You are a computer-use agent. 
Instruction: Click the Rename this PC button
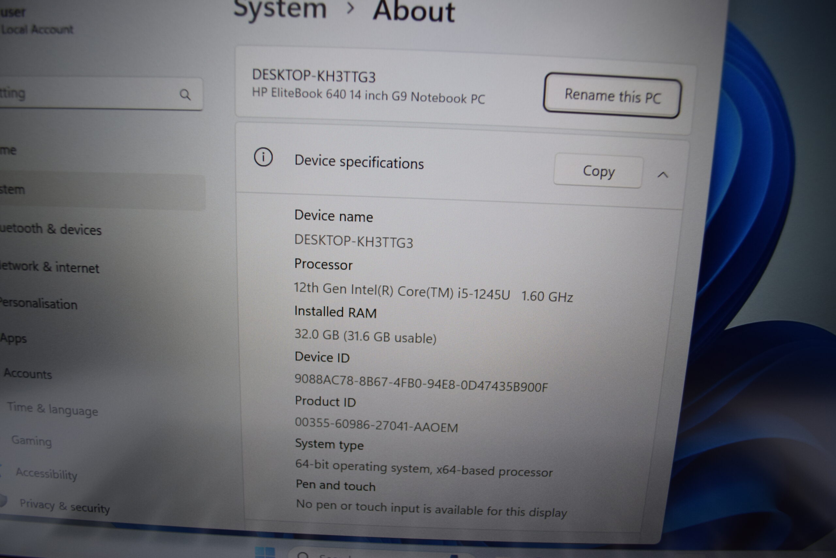pos(612,96)
